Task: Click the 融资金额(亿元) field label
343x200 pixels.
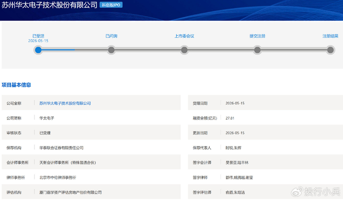Action: 205,118
